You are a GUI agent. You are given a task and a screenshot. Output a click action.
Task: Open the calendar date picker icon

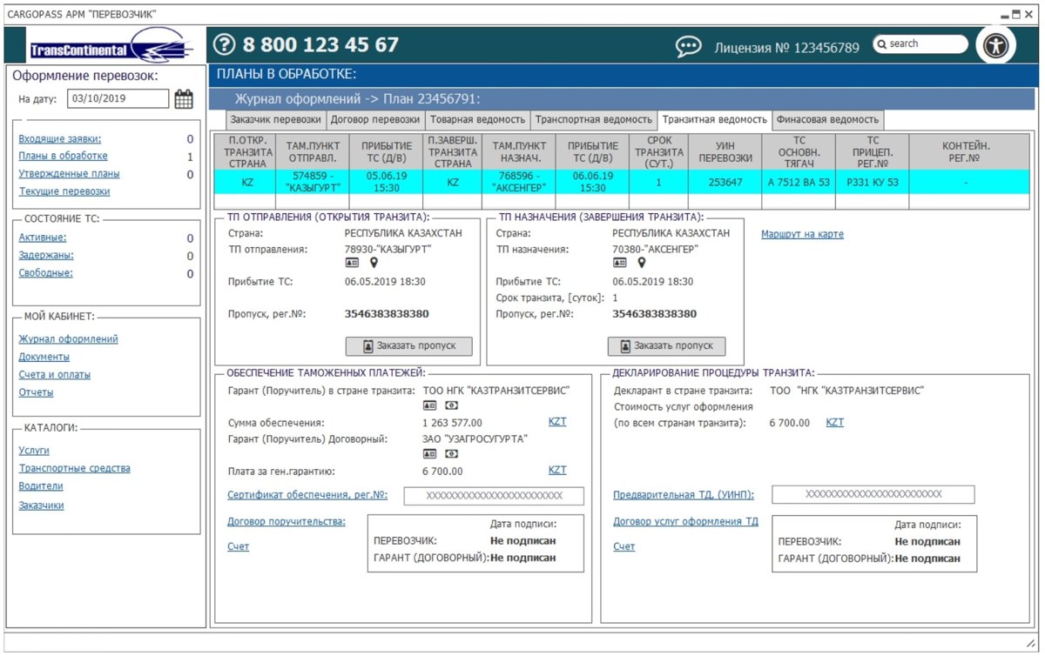(184, 99)
